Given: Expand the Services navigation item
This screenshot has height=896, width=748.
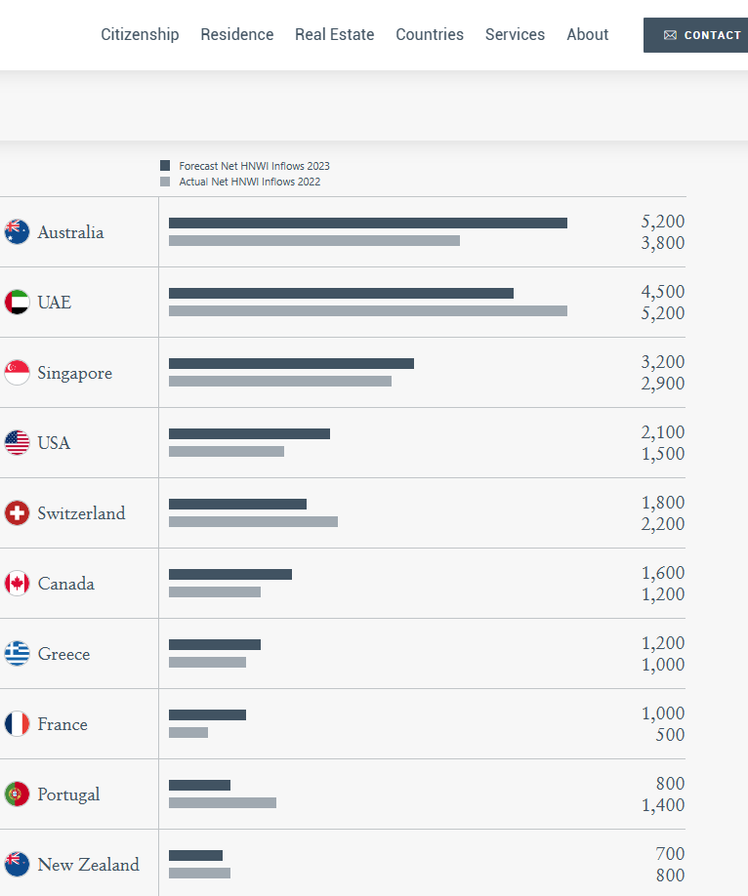Looking at the screenshot, I should tap(515, 34).
